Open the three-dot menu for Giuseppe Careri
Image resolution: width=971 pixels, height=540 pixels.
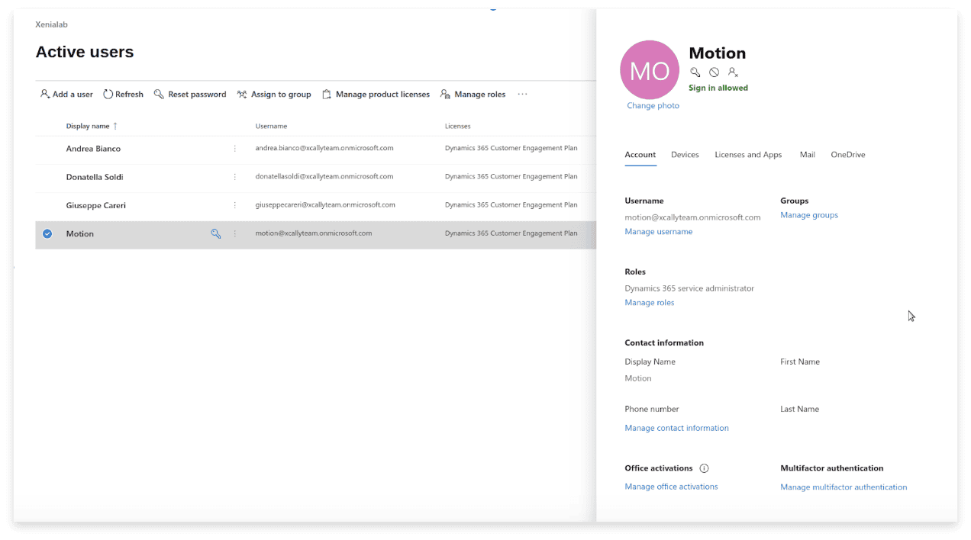tap(235, 205)
